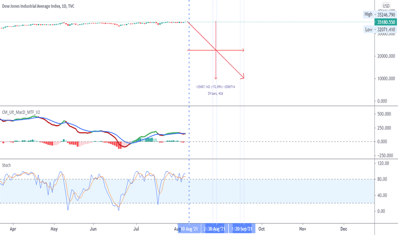Screen dimensions: 398x235
Task: Select the High 35246.790 price label
Action: point(380,15)
